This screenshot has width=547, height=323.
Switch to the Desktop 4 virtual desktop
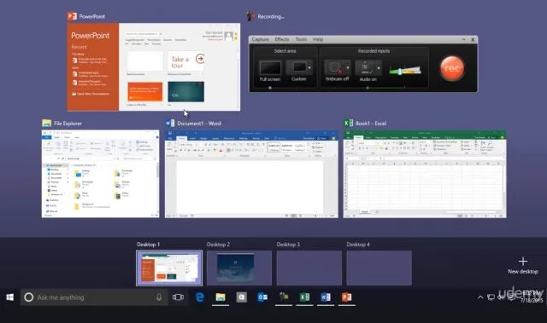point(379,268)
